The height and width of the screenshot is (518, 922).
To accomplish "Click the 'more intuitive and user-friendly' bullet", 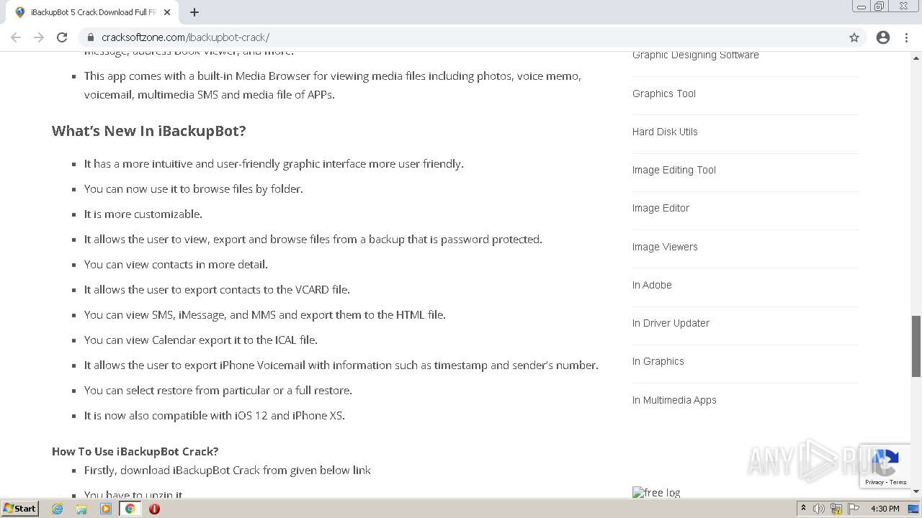I will point(274,163).
